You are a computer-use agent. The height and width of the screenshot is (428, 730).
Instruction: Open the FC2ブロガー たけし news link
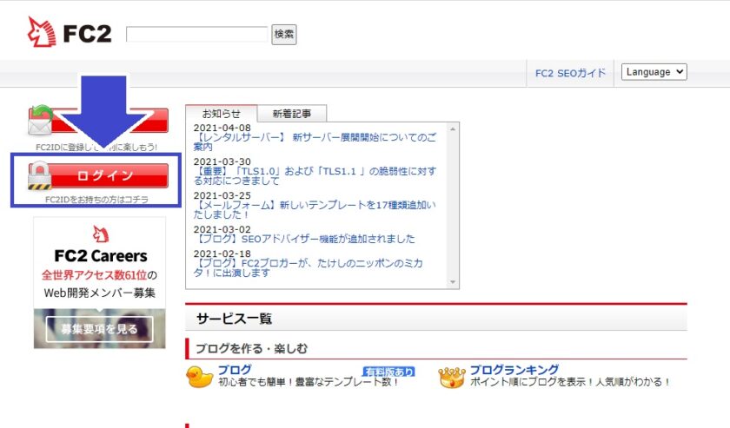pyautogui.click(x=309, y=268)
